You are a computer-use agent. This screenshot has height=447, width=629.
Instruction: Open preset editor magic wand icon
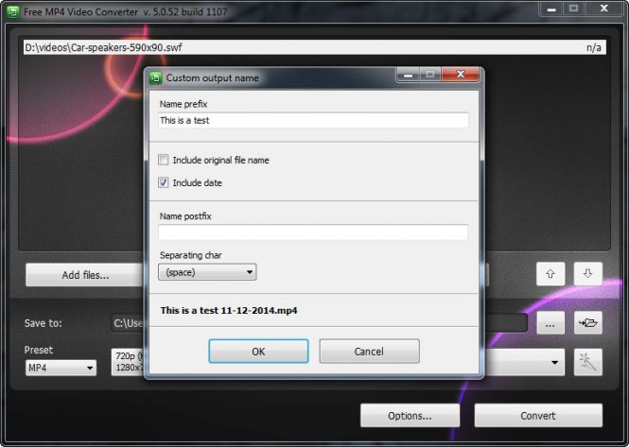tap(587, 362)
